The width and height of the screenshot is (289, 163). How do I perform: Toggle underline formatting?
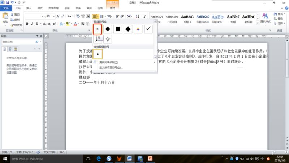37,24
